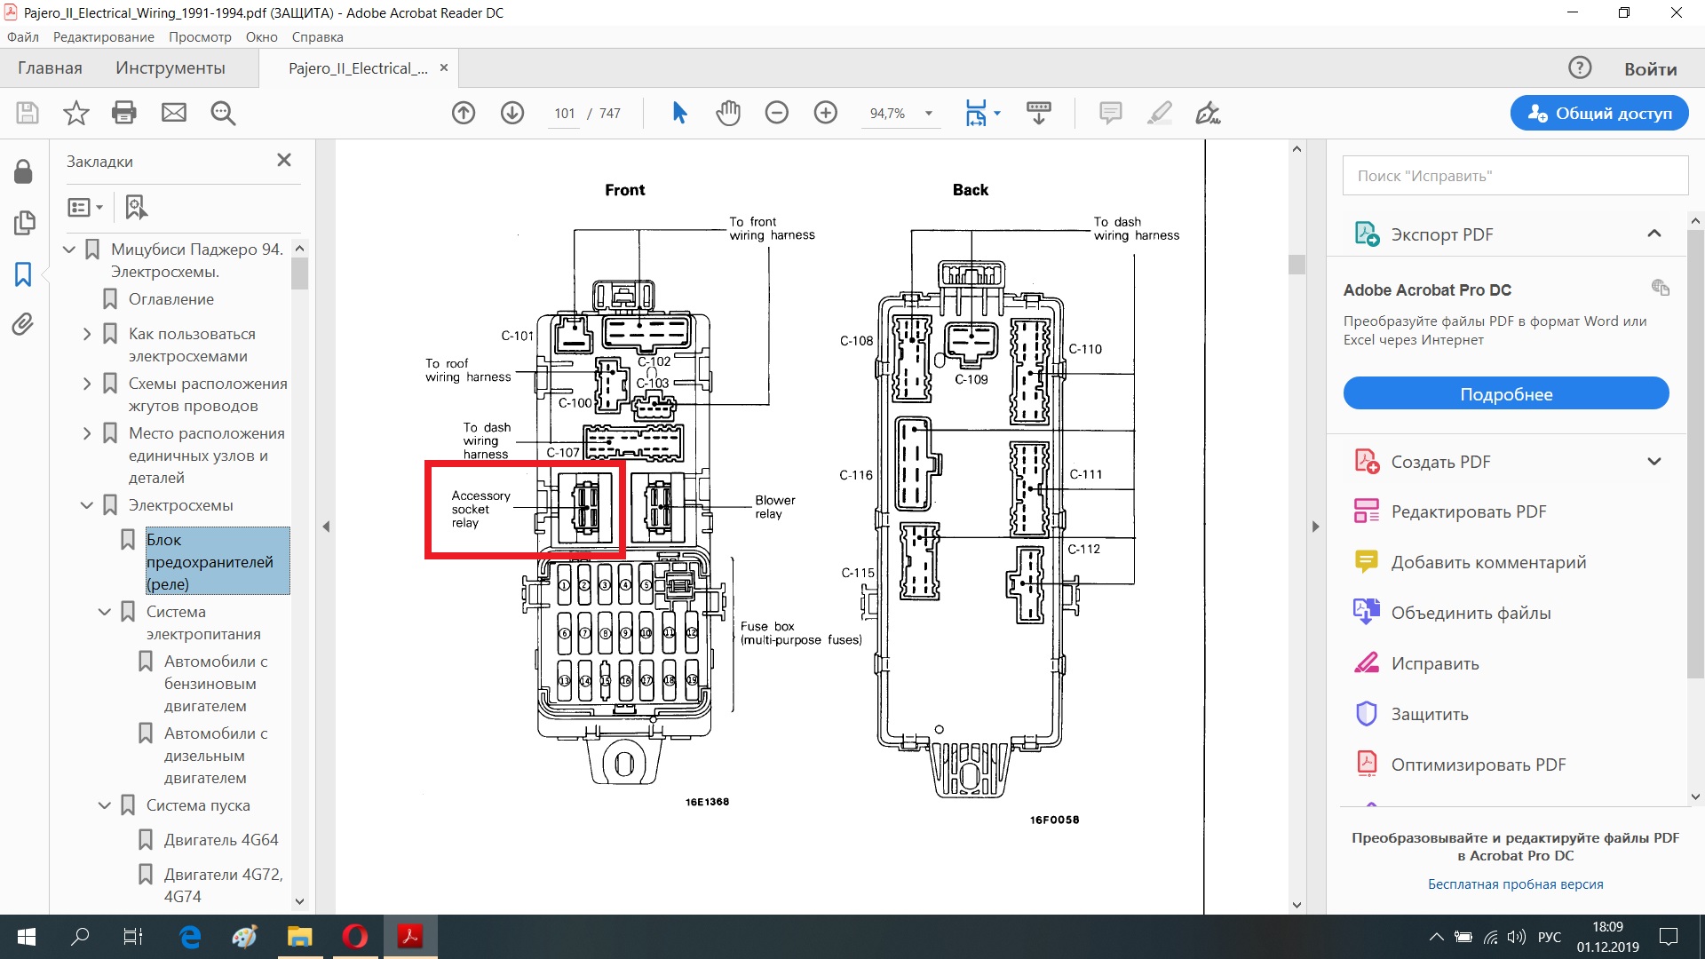Click the blue Подробнее button

point(1506,393)
